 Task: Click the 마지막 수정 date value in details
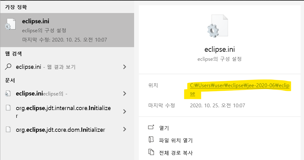[x=217, y=105]
